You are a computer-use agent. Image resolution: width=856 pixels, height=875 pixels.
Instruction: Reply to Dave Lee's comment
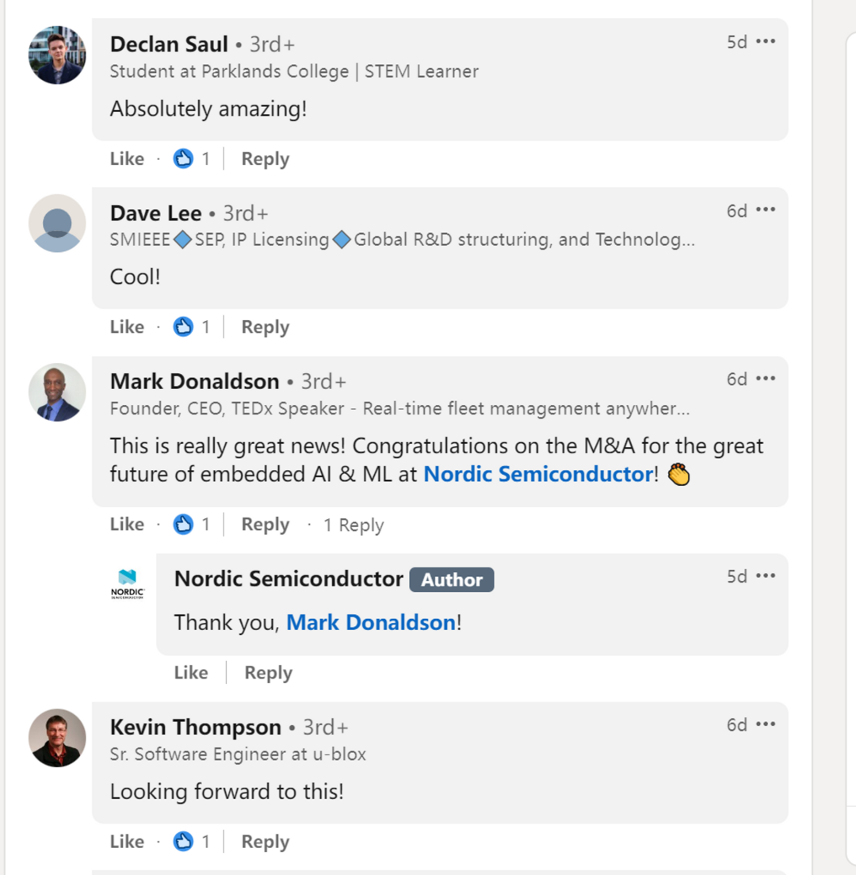tap(265, 327)
